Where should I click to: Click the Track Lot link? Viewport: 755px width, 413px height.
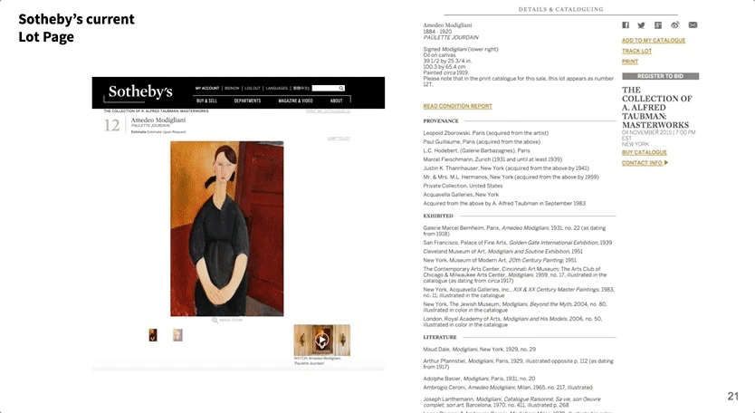(x=636, y=51)
